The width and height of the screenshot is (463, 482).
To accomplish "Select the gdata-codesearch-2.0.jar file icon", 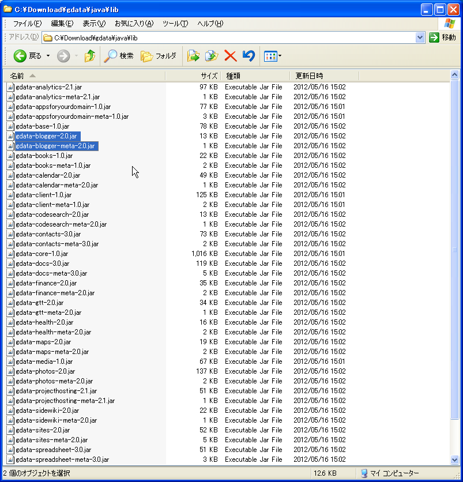I will (x=10, y=214).
